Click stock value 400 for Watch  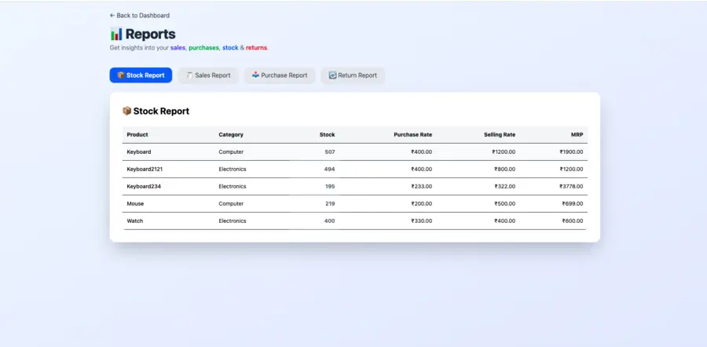pyautogui.click(x=330, y=221)
